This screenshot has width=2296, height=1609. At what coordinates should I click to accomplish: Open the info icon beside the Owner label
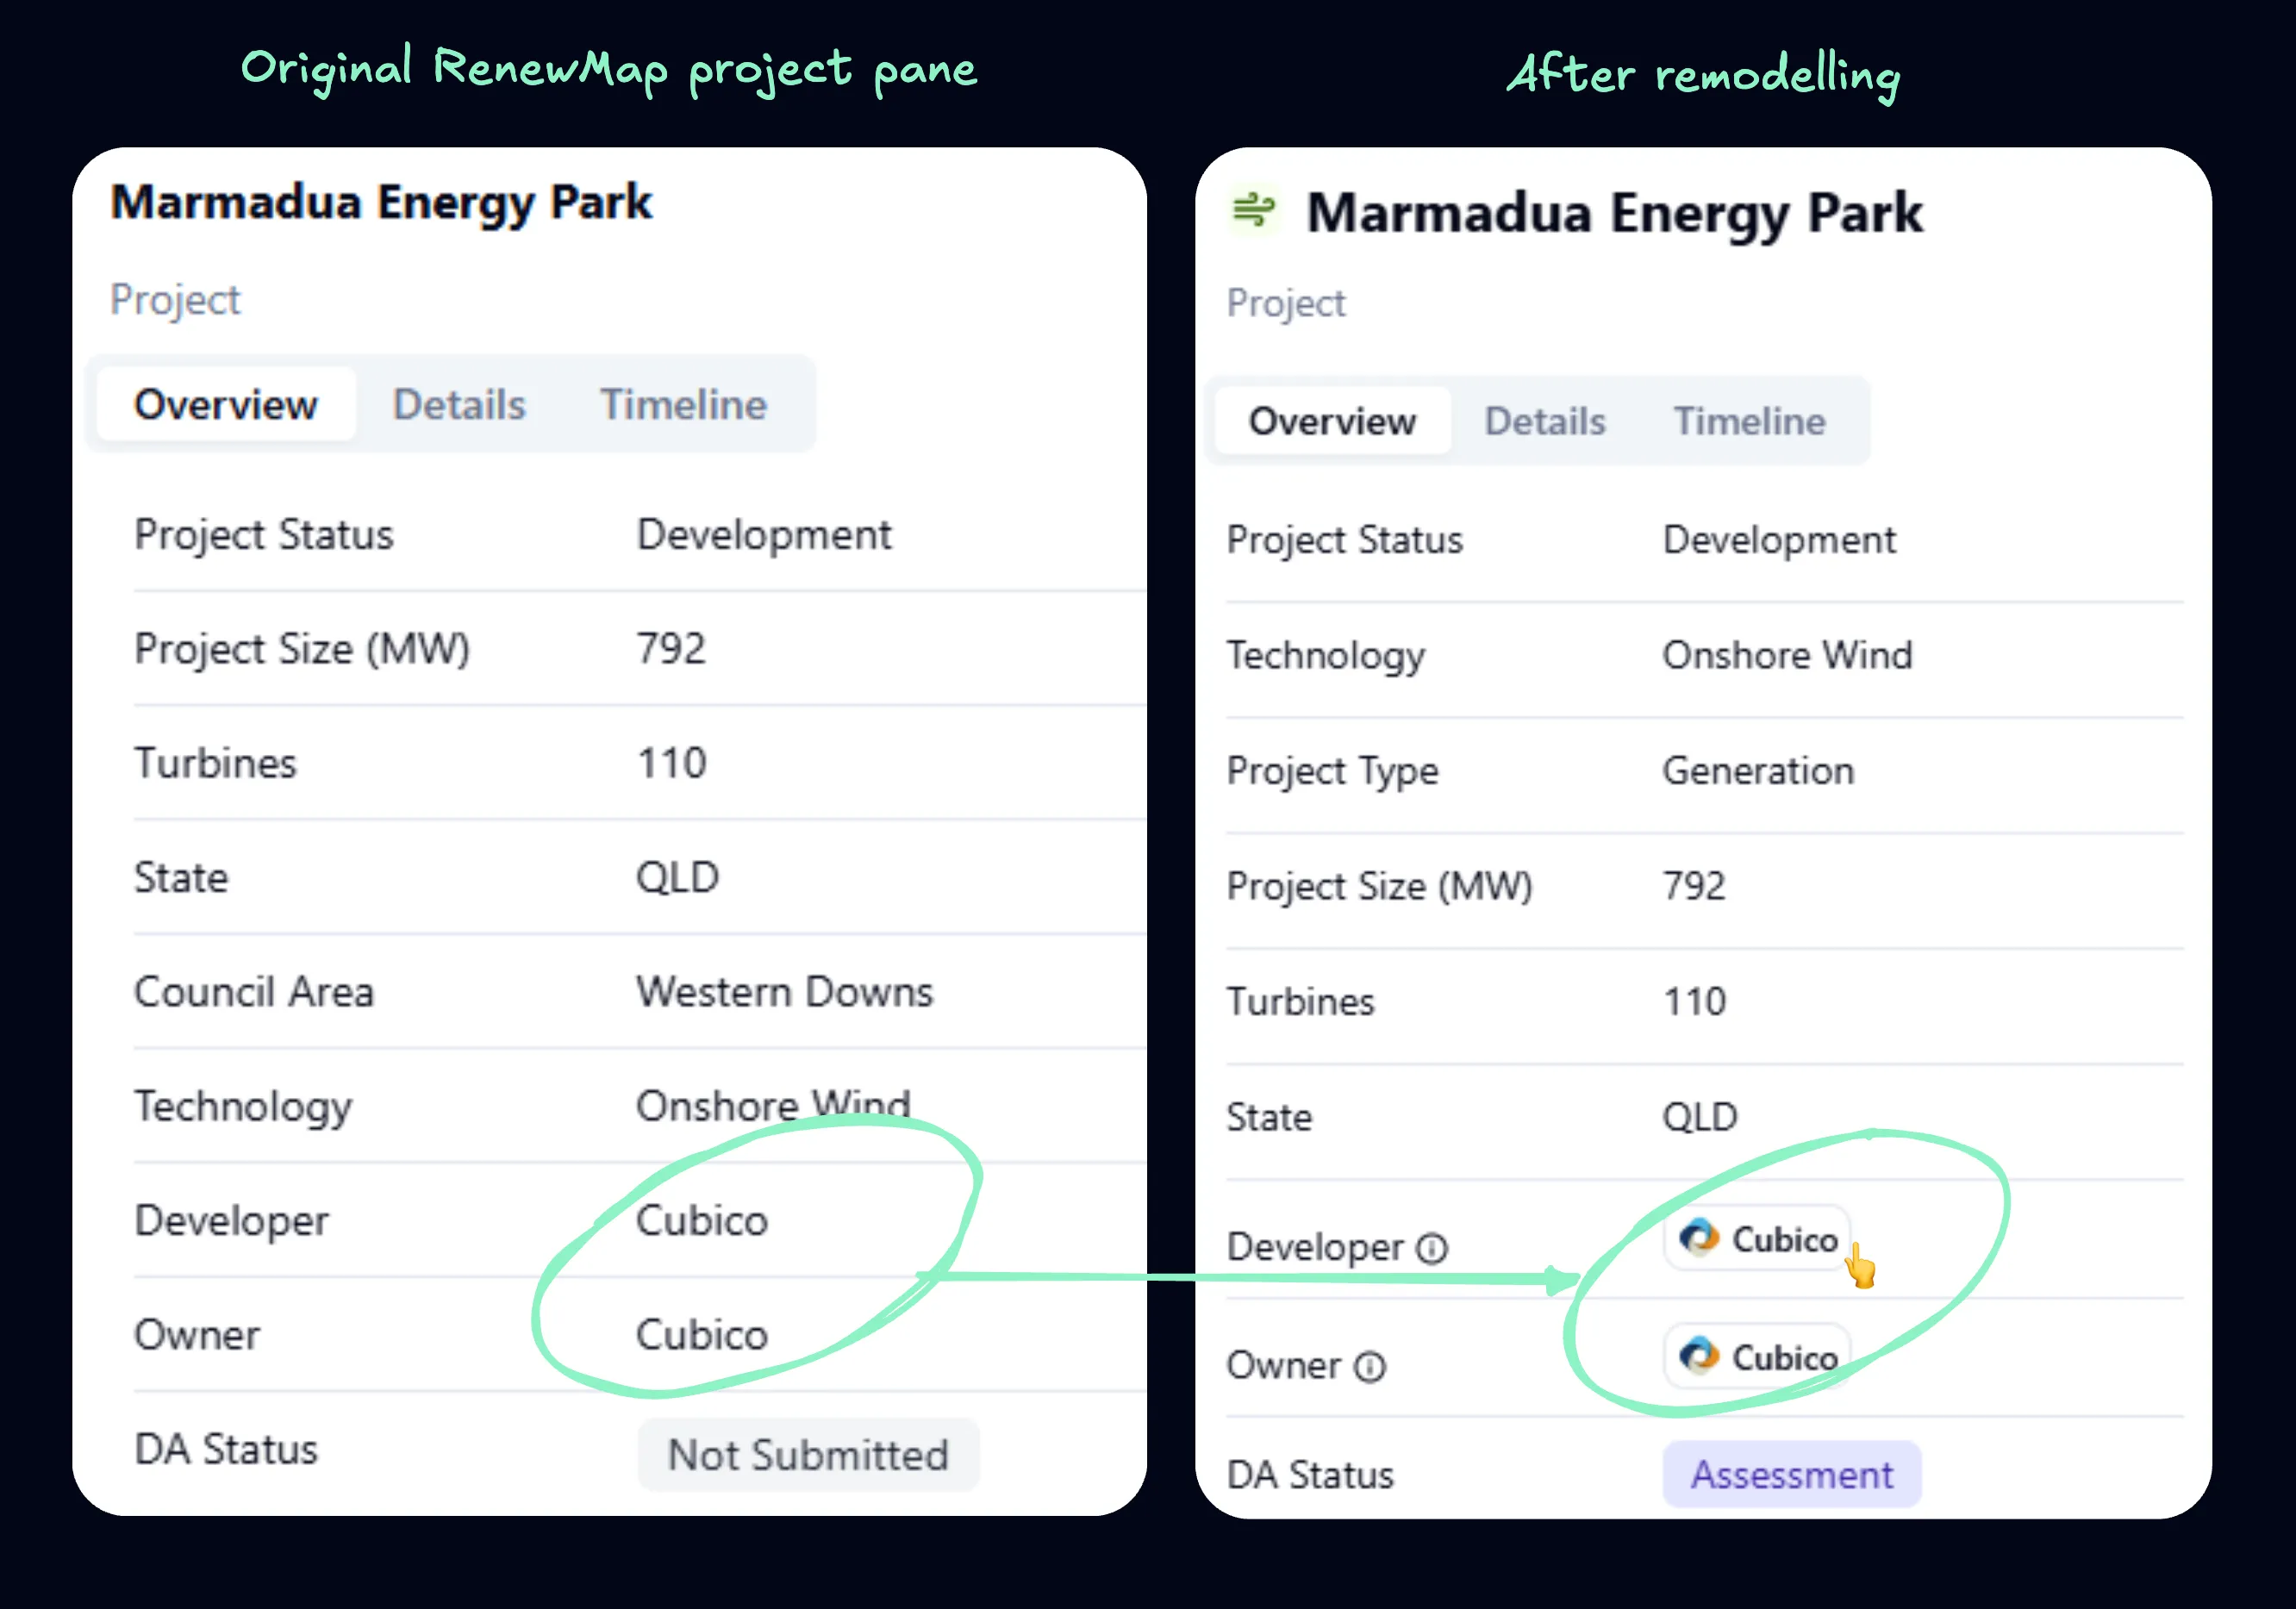(1369, 1367)
